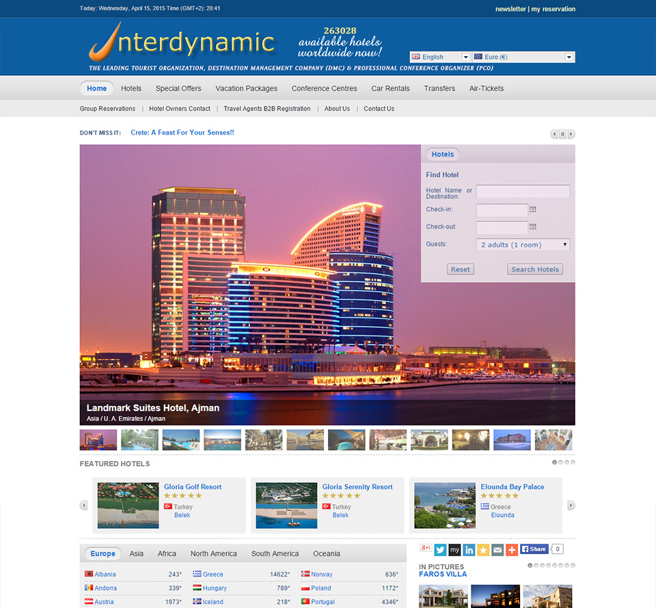Viewport: 656px width, 608px height.
Task: Open the Check-out calendar picker icon
Action: click(x=533, y=227)
